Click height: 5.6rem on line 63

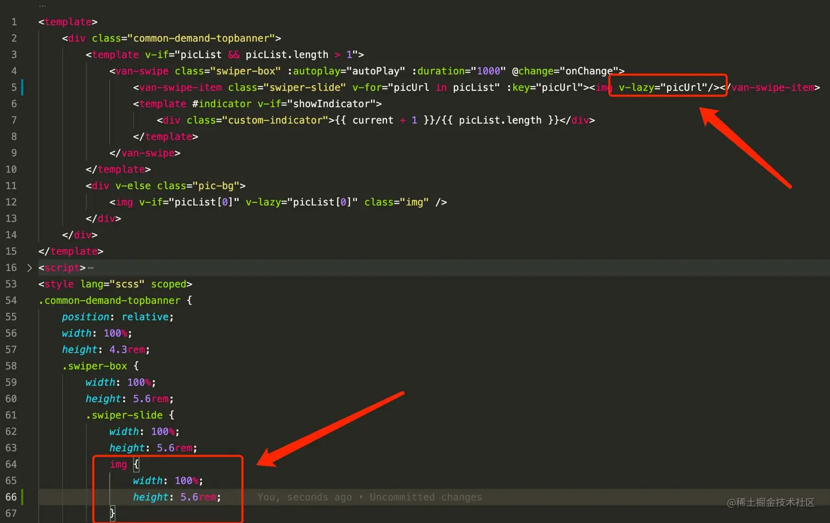pos(153,448)
